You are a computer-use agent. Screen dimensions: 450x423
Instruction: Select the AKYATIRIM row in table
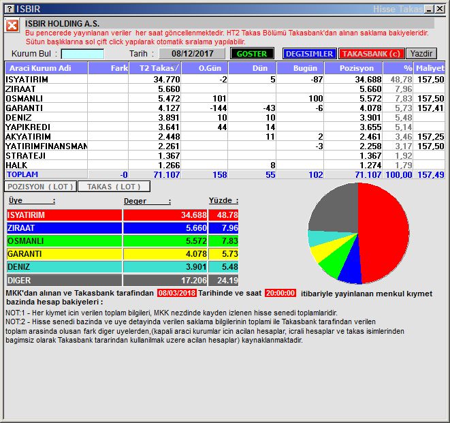[225, 136]
